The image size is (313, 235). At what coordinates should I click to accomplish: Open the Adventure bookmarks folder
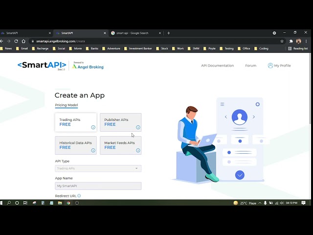click(111, 48)
